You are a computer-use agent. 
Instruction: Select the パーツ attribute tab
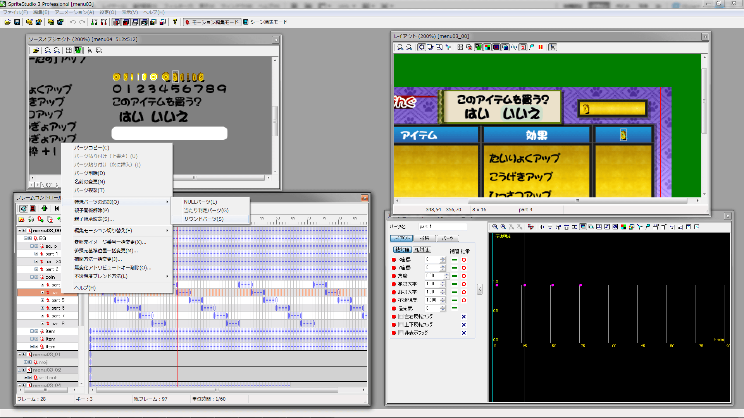448,238
